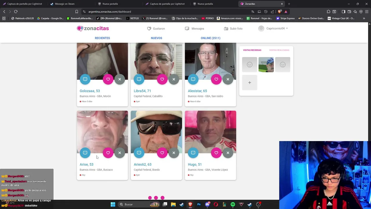This screenshot has height=209, width=371.
Task: Open File Explorer from the taskbar
Action: tap(173, 204)
